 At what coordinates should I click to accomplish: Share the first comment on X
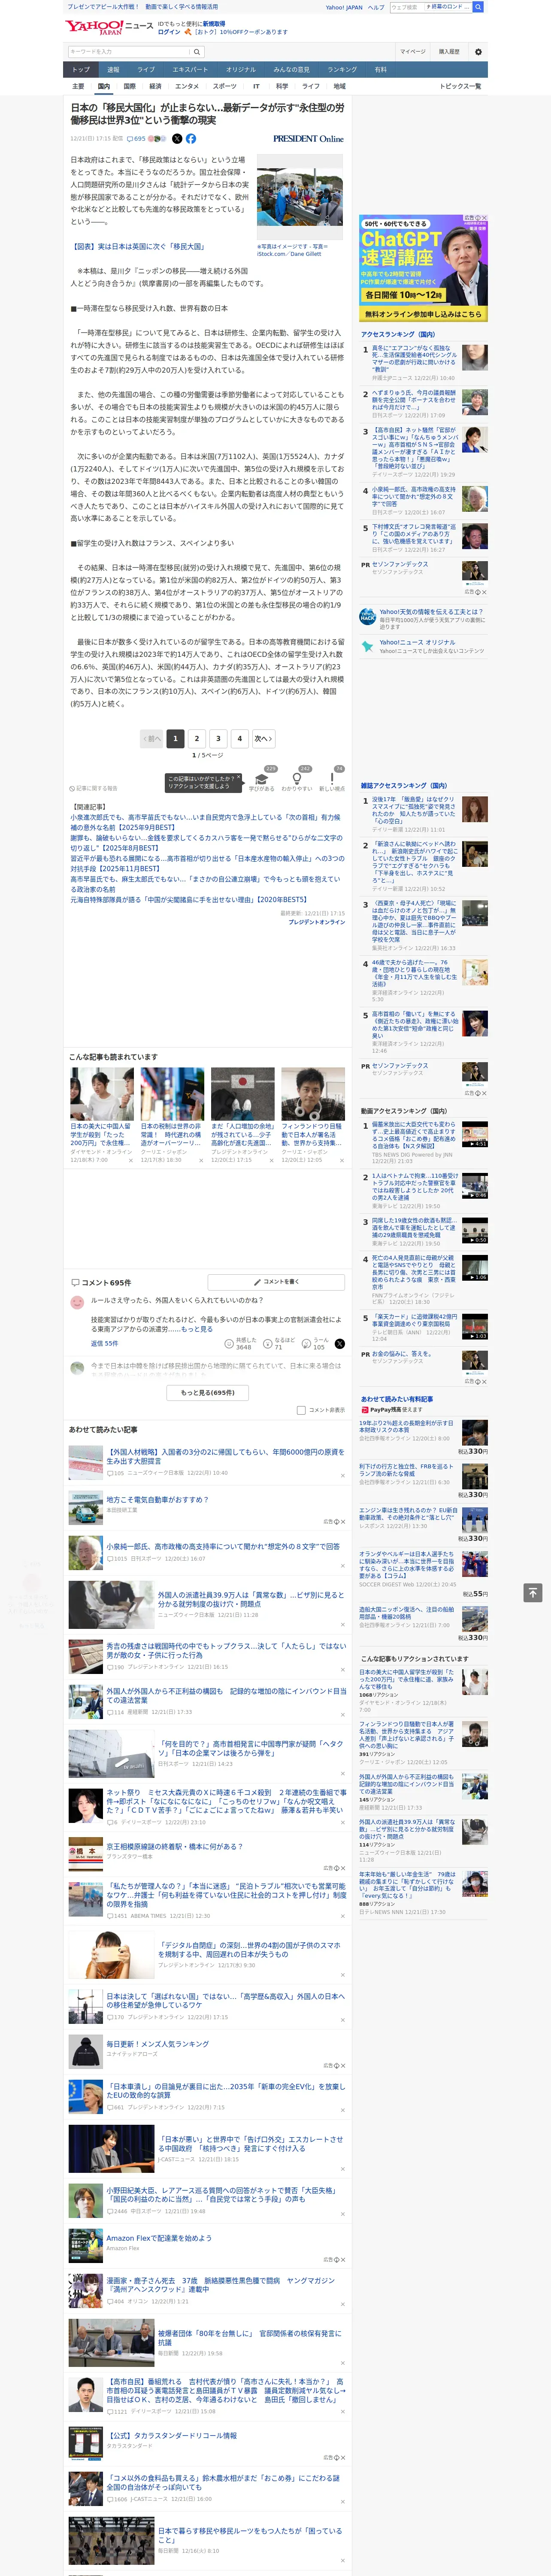click(339, 1344)
